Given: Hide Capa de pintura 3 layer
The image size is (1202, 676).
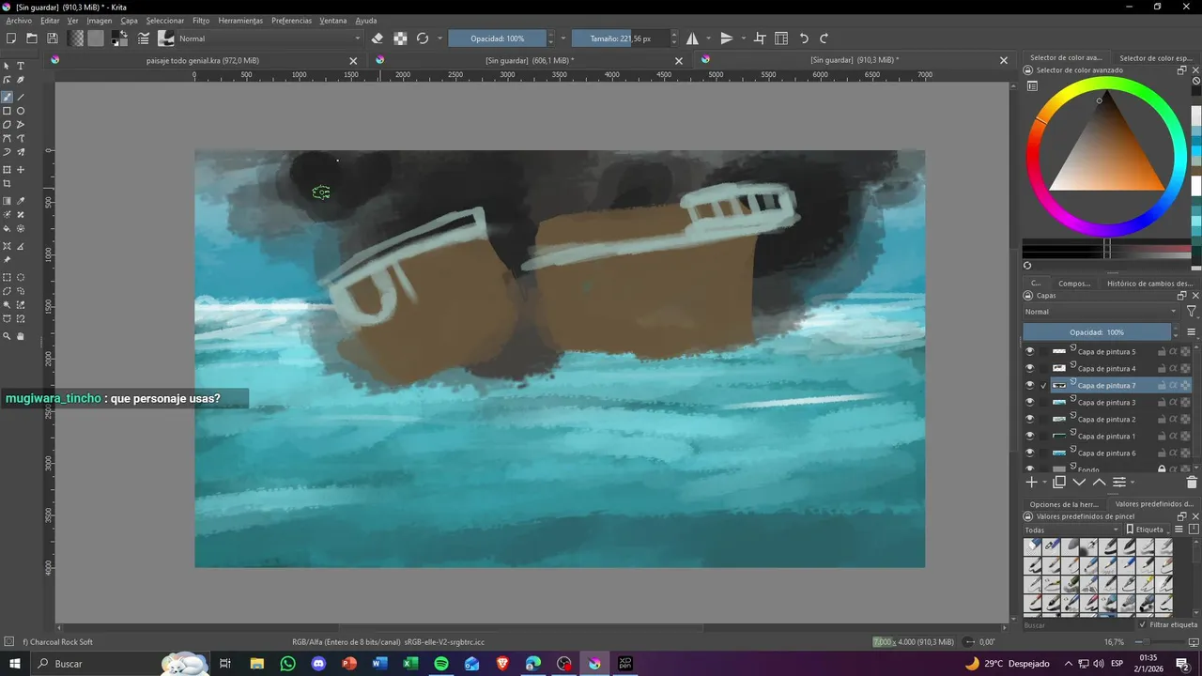Looking at the screenshot, I should [x=1030, y=403].
